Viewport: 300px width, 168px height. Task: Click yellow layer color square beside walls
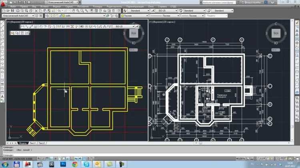point(64,16)
